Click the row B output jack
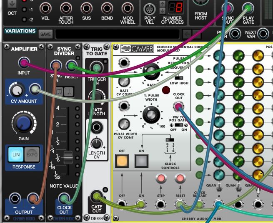The image size is (273, 223). 238,205
